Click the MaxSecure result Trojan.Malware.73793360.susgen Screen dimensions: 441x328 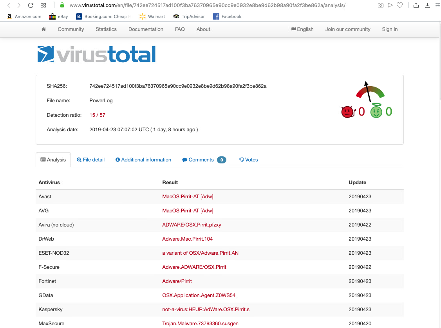tap(201, 324)
